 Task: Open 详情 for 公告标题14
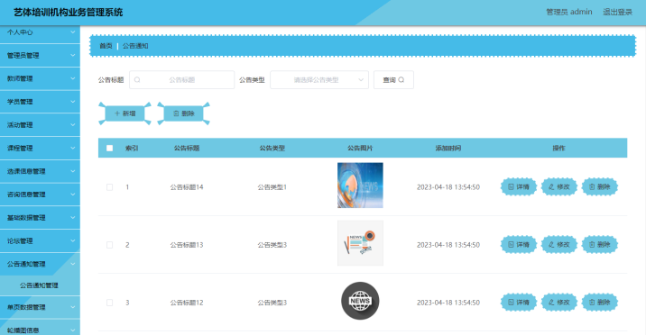pyautogui.click(x=518, y=187)
